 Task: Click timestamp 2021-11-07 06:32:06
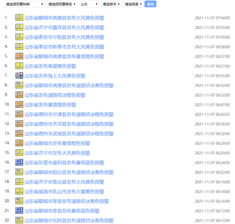tap(212, 134)
